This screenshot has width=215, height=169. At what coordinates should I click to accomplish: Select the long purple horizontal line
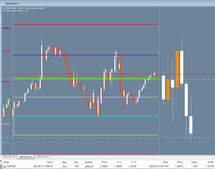pyautogui.click(x=85, y=55)
